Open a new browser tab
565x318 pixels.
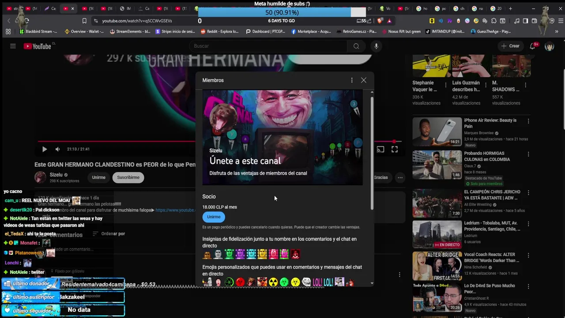click(x=511, y=8)
